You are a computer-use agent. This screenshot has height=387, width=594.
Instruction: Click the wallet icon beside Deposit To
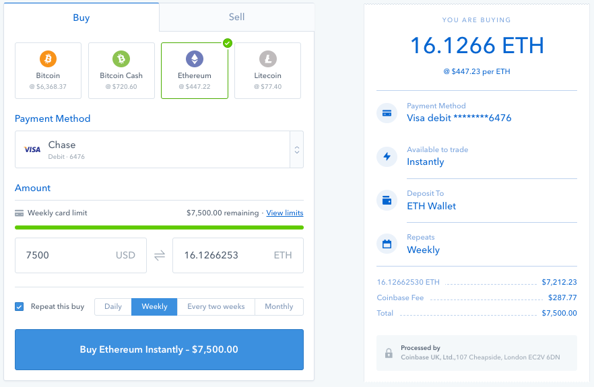pyautogui.click(x=387, y=201)
